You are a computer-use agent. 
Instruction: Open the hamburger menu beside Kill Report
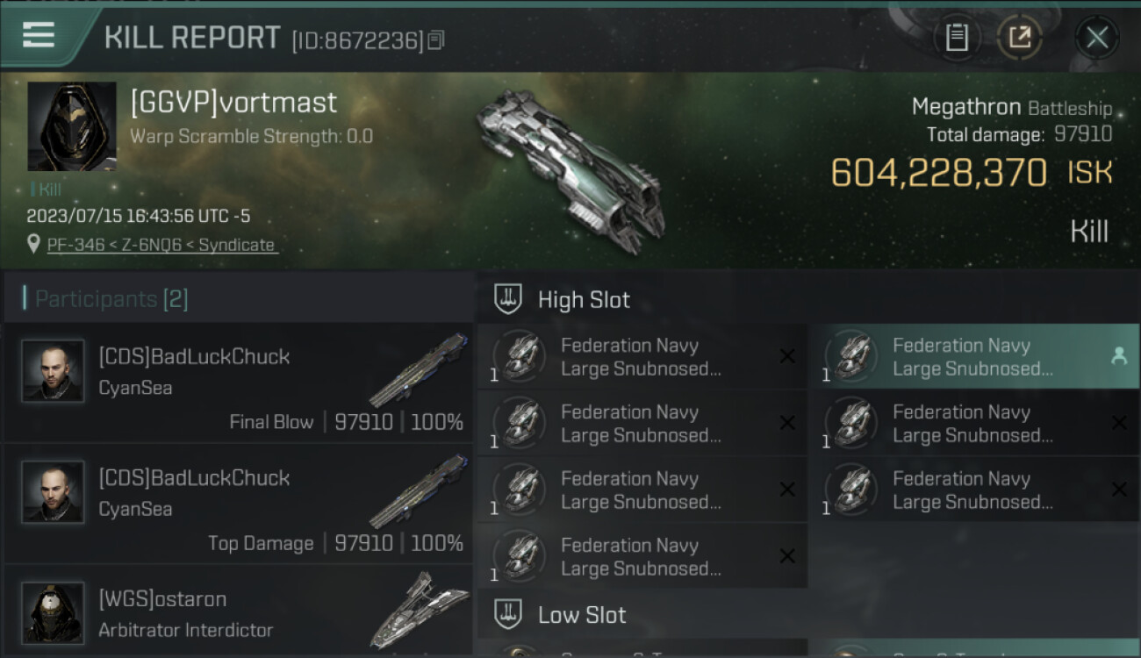(x=38, y=35)
